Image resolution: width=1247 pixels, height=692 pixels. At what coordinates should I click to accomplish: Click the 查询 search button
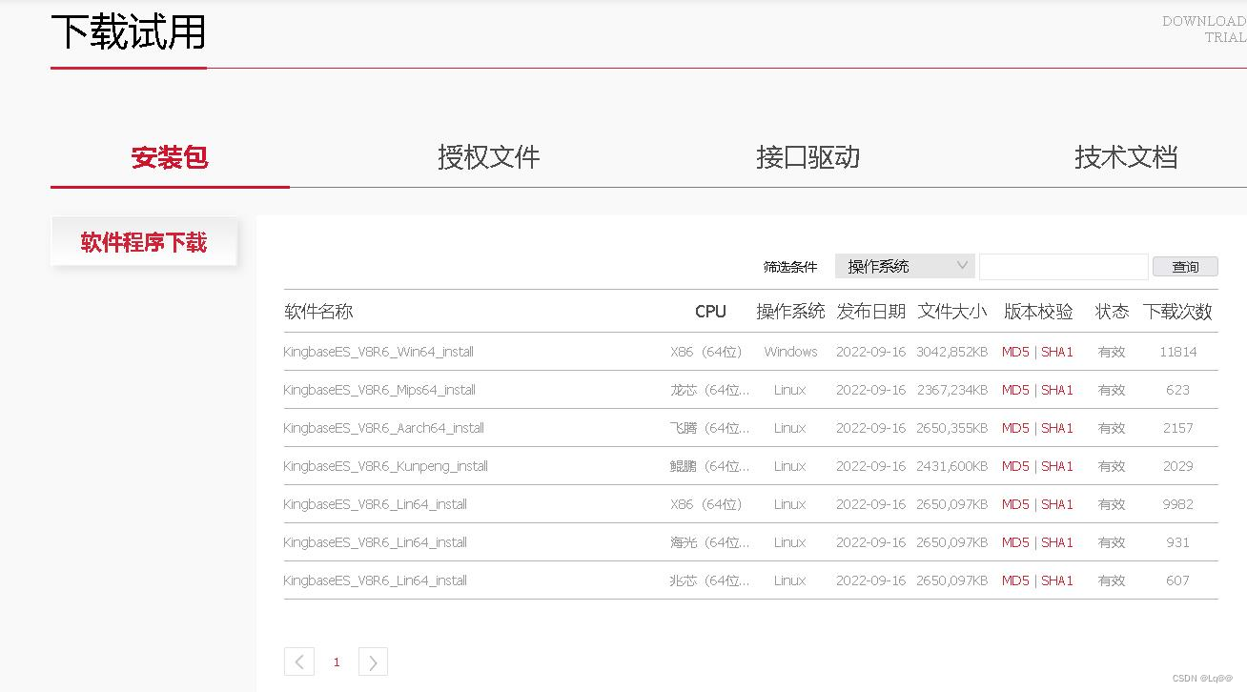[1185, 267]
